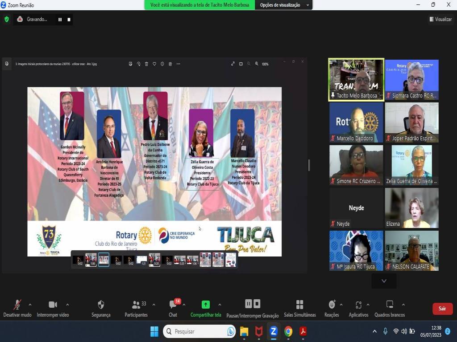Expand audio options arrow beside Desativar mudo
The image size is (457, 342).
coord(30,305)
